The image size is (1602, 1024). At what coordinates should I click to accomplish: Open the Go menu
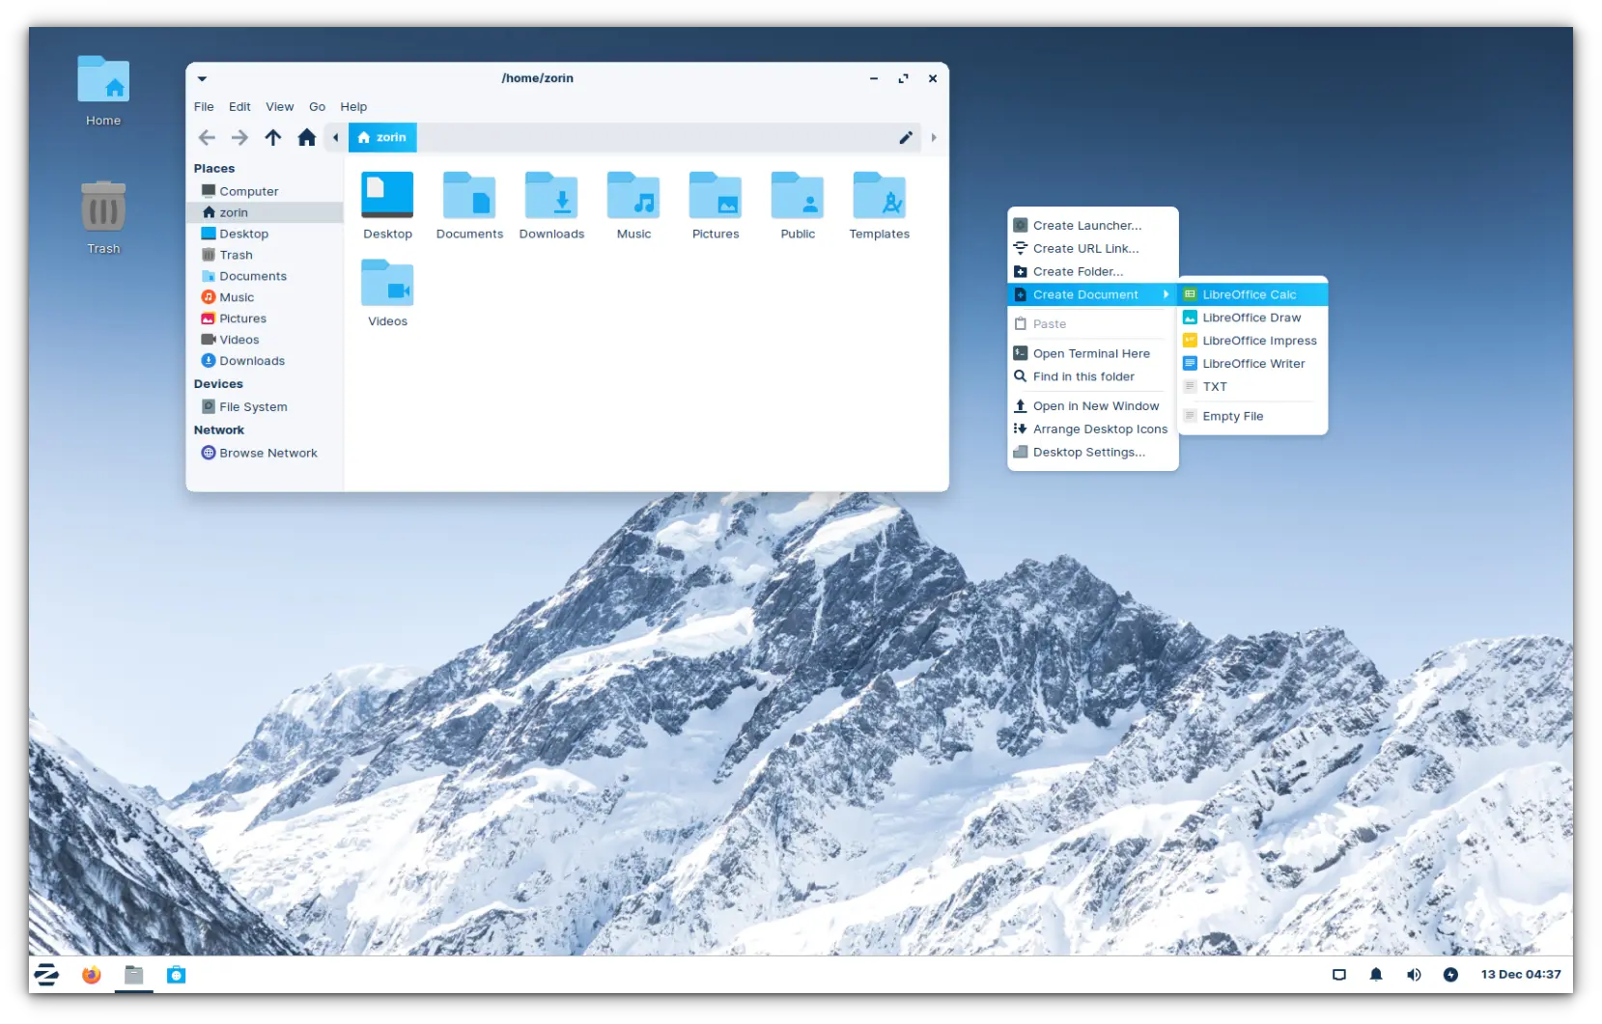click(x=317, y=107)
